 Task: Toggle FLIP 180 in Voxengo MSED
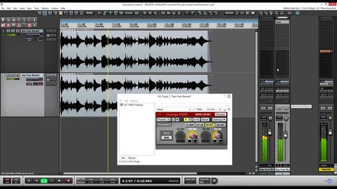click(200, 125)
